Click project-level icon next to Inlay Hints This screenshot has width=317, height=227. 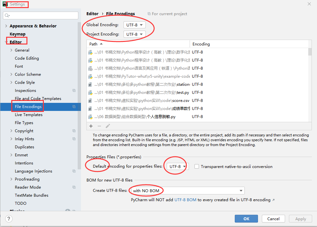coord(74,139)
